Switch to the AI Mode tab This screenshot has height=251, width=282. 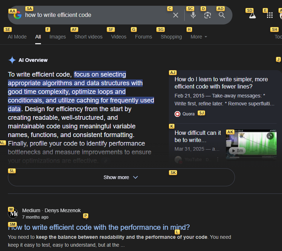[x=17, y=37]
